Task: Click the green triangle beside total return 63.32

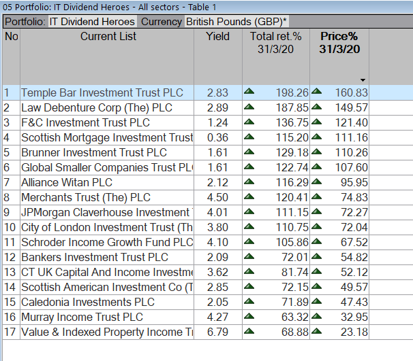Action: pyautogui.click(x=249, y=317)
